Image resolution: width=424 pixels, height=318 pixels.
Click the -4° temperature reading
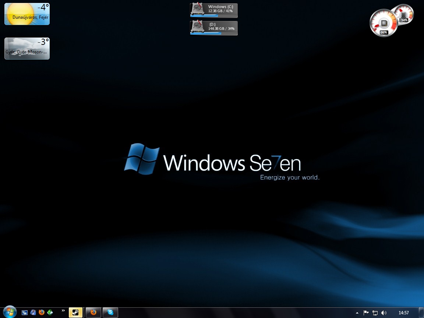pos(43,8)
